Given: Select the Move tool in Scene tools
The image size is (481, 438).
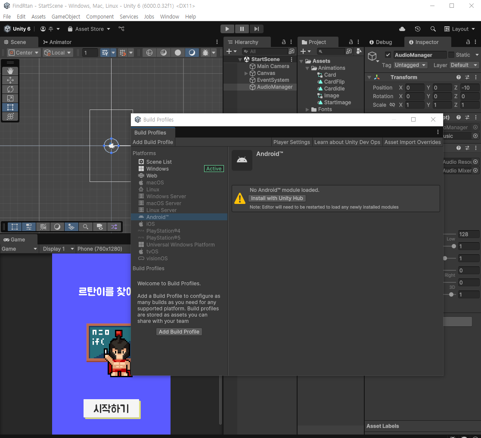Looking at the screenshot, I should [10, 80].
